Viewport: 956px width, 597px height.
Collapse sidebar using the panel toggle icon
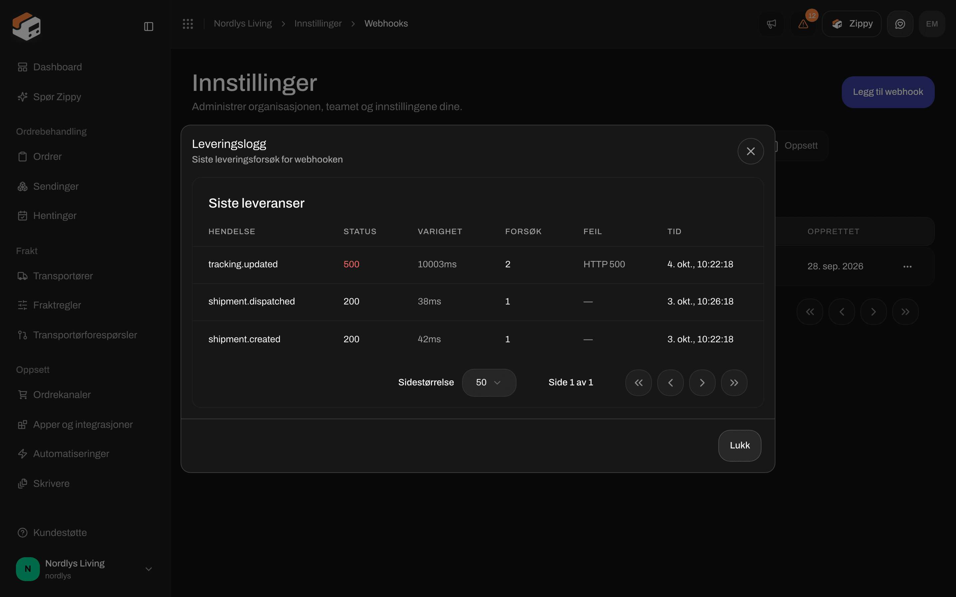point(148,27)
